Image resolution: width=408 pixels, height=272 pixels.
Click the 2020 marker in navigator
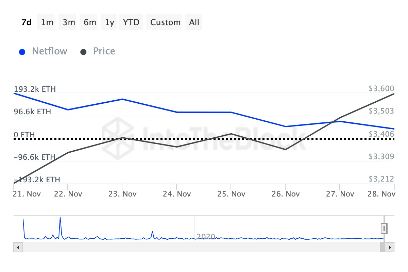click(x=206, y=237)
